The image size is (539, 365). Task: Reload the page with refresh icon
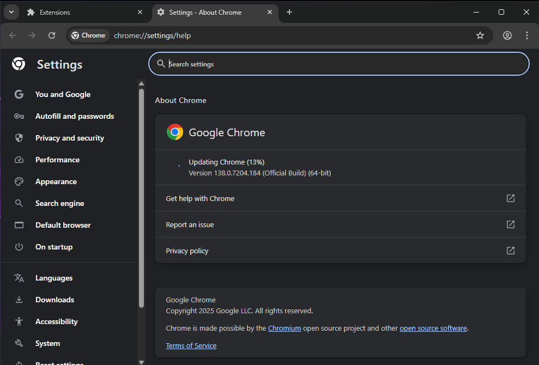[x=52, y=35]
